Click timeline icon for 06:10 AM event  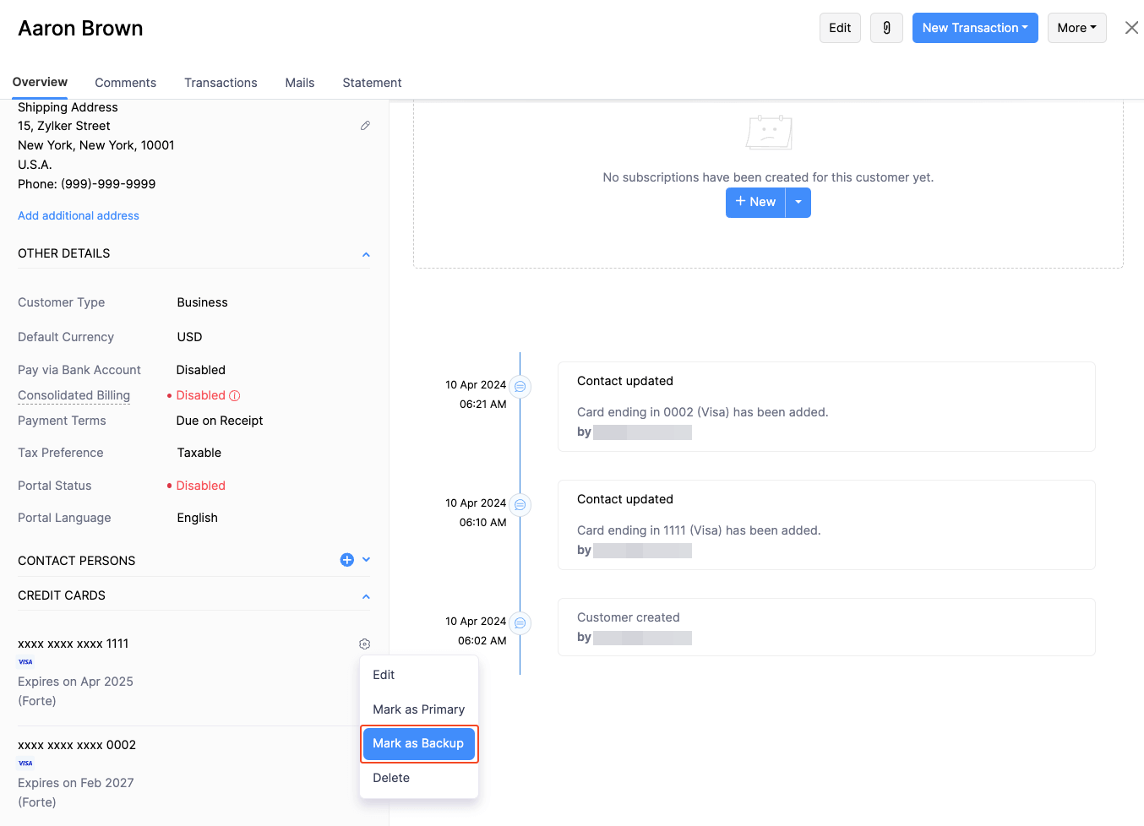pos(520,504)
